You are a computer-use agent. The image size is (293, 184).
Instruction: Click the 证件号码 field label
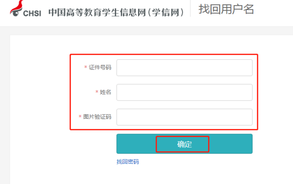[100, 67]
